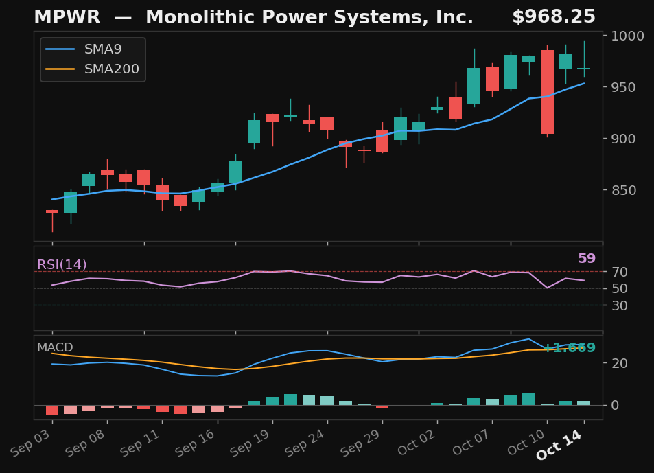Click the MACD 0 axis label
Image resolution: width=654 pixels, height=473 pixels.
point(615,406)
